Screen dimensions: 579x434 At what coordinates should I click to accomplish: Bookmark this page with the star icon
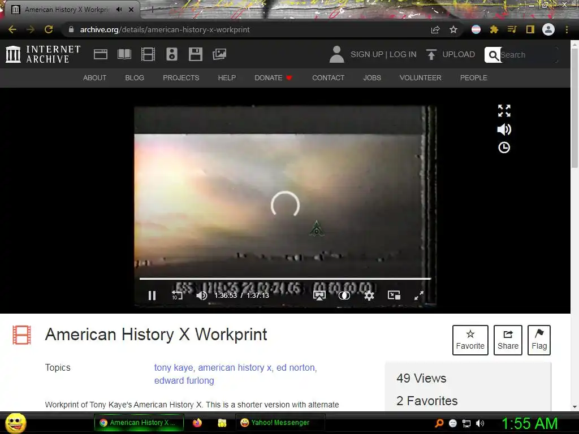[453, 29]
